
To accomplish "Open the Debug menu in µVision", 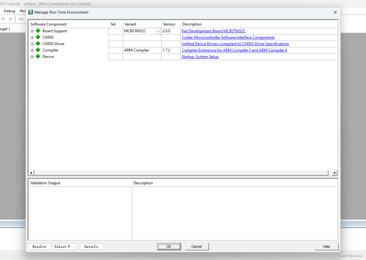I will (x=9, y=11).
